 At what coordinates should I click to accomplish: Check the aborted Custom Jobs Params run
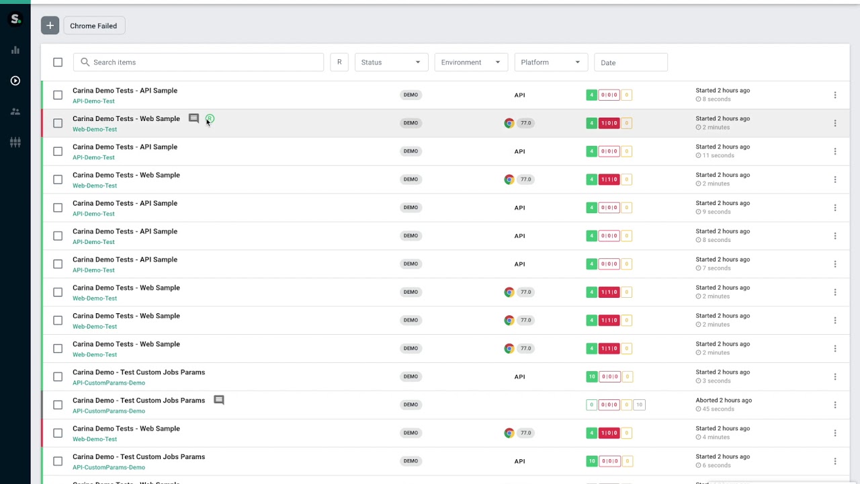pos(58,405)
